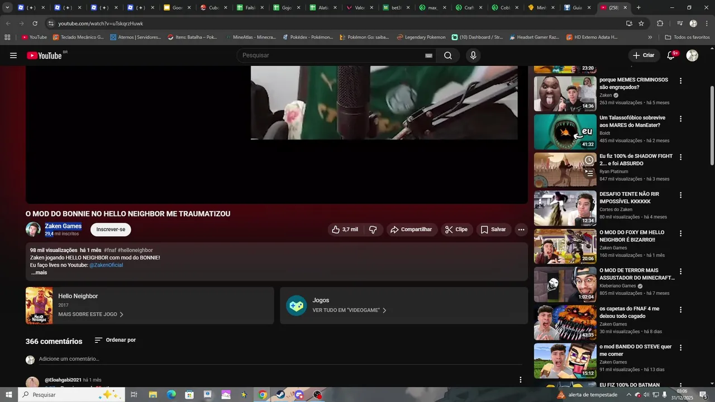Open Windows Start menu
715x402 pixels.
coord(9,395)
